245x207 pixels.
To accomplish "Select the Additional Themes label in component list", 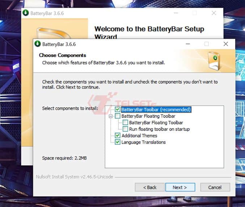I will pyautogui.click(x=139, y=136).
